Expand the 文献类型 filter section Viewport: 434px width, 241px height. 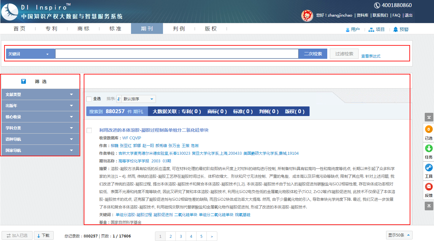(40, 95)
